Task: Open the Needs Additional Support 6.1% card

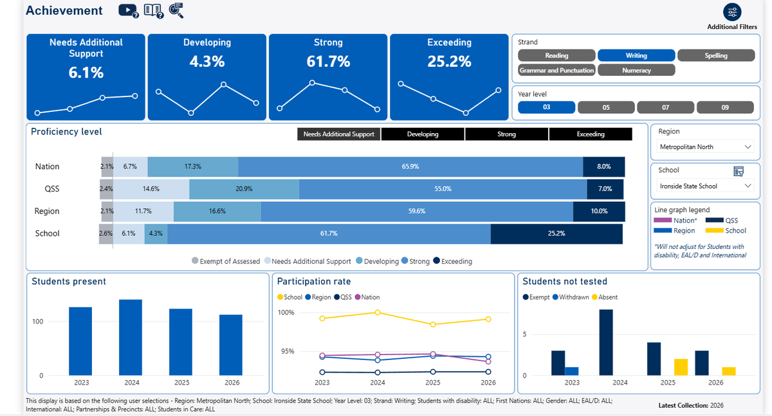Action: point(86,77)
